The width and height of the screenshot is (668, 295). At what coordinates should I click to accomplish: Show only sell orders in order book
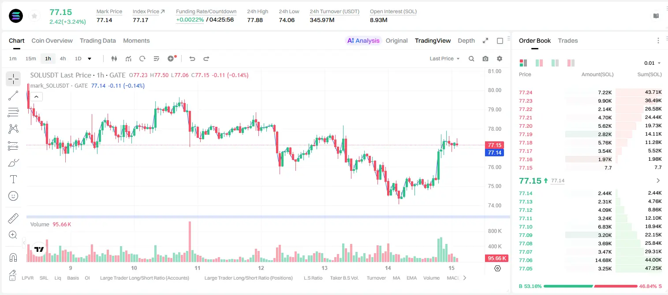point(571,63)
